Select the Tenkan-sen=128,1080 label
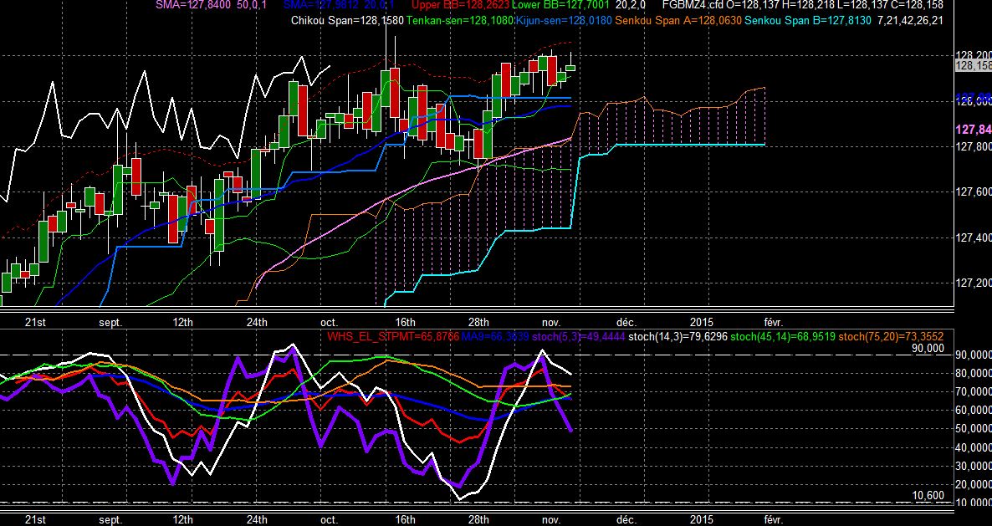The height and width of the screenshot is (526, 992). coord(459,20)
